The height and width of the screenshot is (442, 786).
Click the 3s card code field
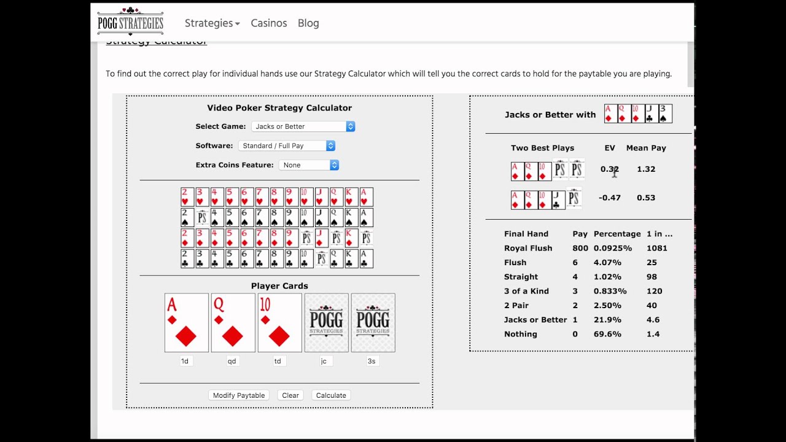pyautogui.click(x=373, y=361)
